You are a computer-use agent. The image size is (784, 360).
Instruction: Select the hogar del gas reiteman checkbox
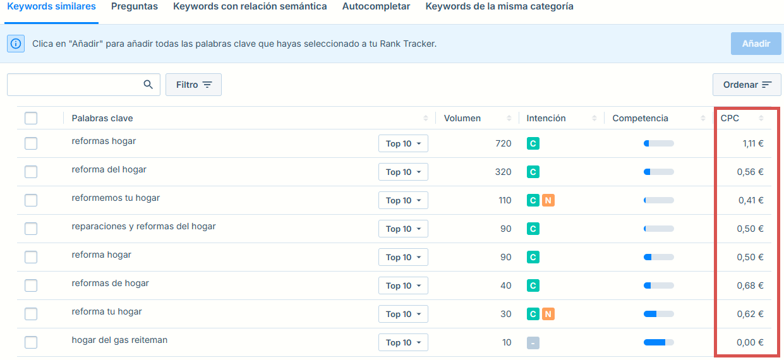pyautogui.click(x=31, y=342)
